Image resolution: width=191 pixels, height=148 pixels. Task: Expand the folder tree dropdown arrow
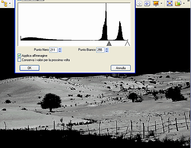[10, 3]
